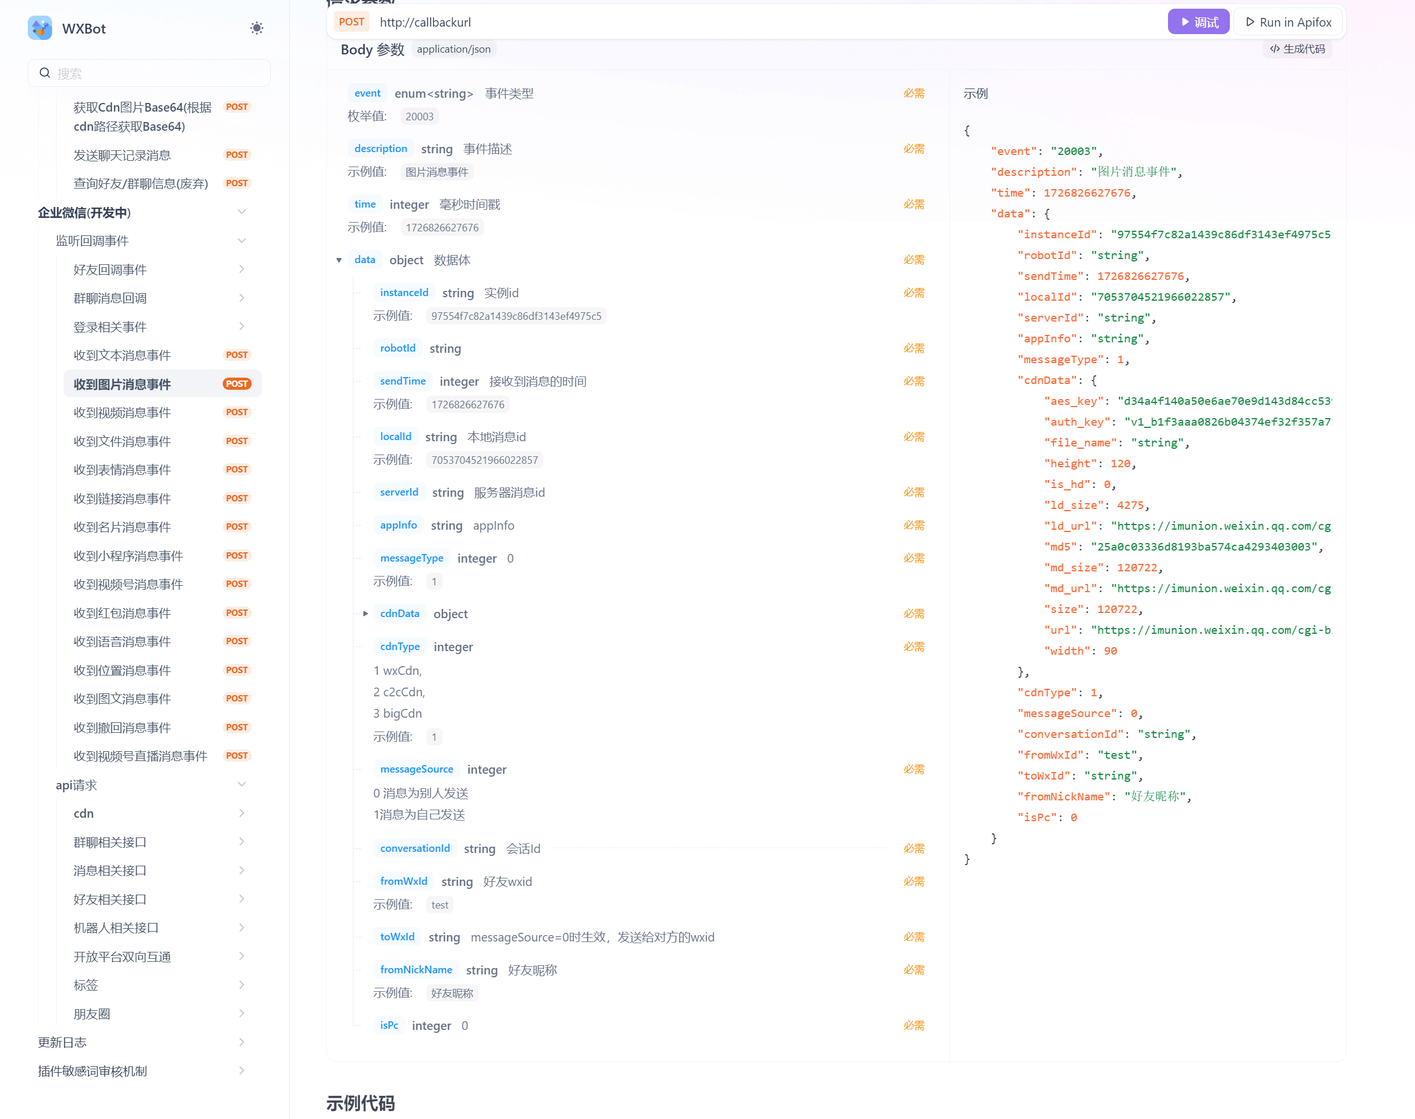The image size is (1415, 1119).
Task: Open 发送聊天记录消息 in the sidebar
Action: click(123, 155)
